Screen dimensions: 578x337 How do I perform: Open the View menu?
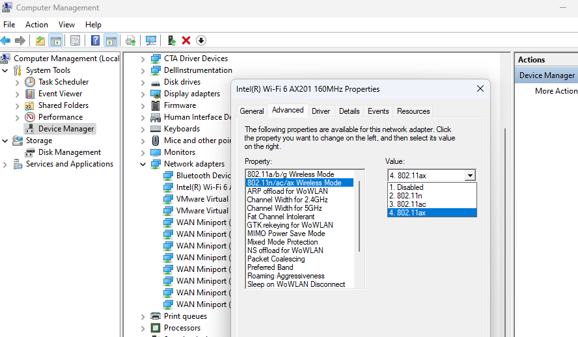[x=67, y=25]
